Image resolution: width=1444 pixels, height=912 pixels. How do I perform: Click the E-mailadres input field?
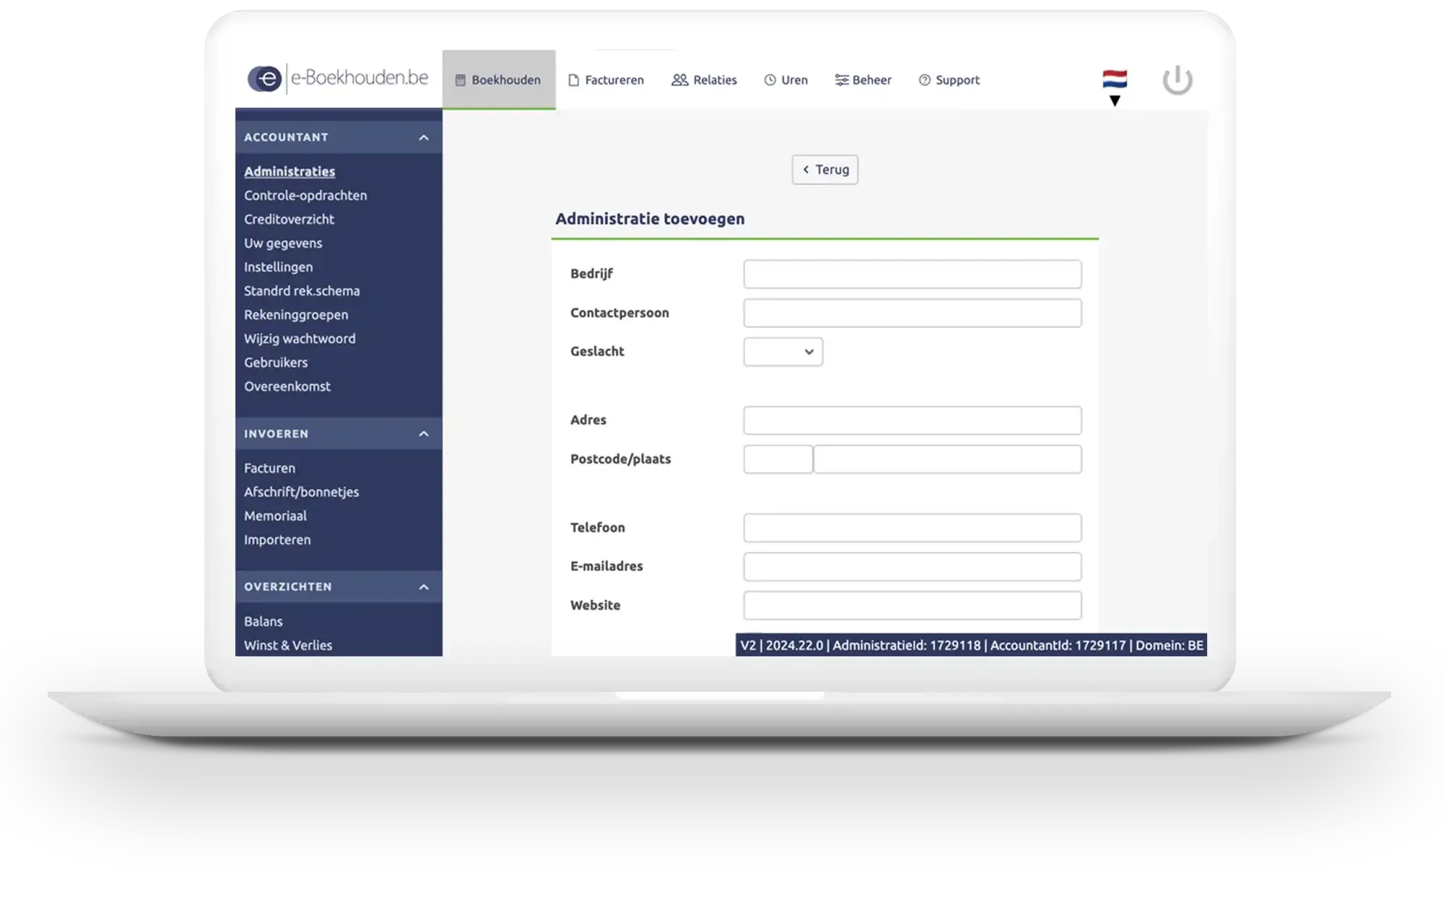point(913,567)
